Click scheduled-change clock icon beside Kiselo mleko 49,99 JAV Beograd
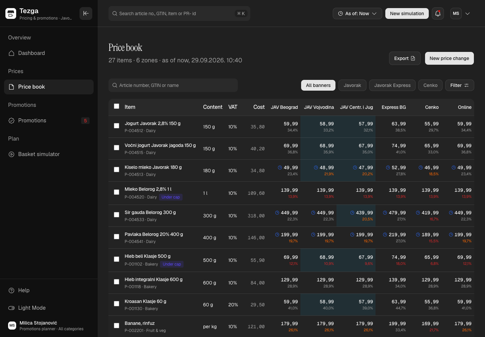 280,167
